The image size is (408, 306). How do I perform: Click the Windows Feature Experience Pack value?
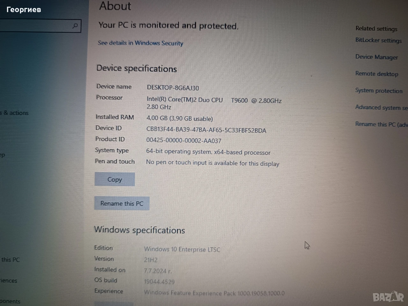(214, 293)
